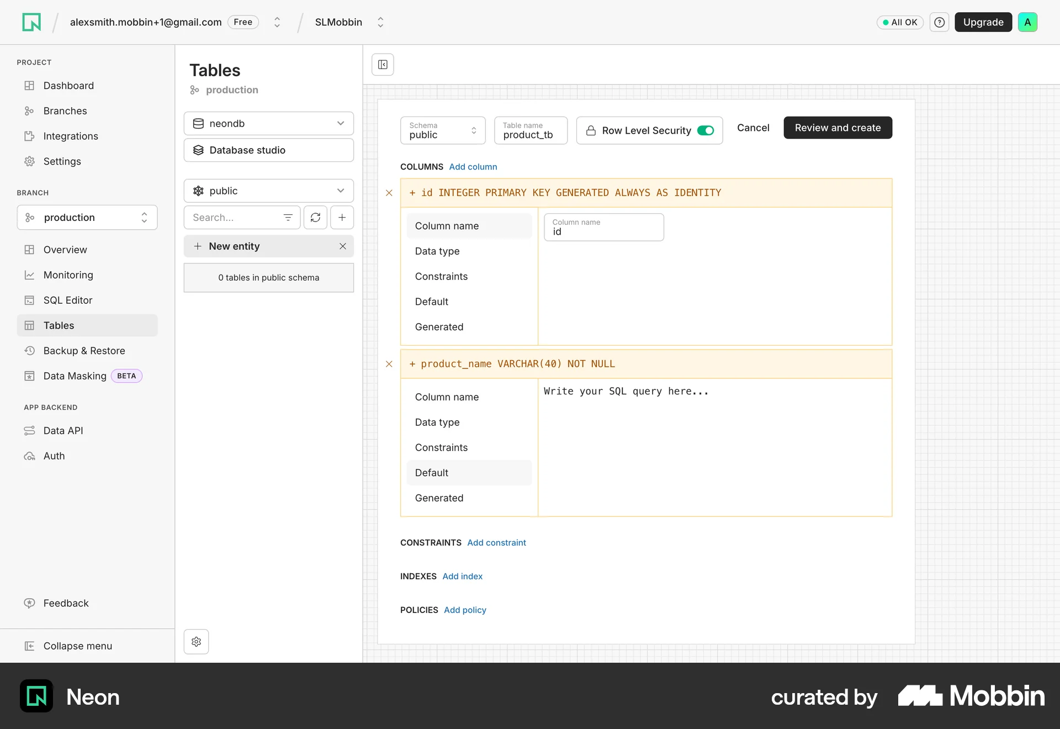Click the Neon logo in the header
Screen dimensions: 1060x729
coord(31,22)
